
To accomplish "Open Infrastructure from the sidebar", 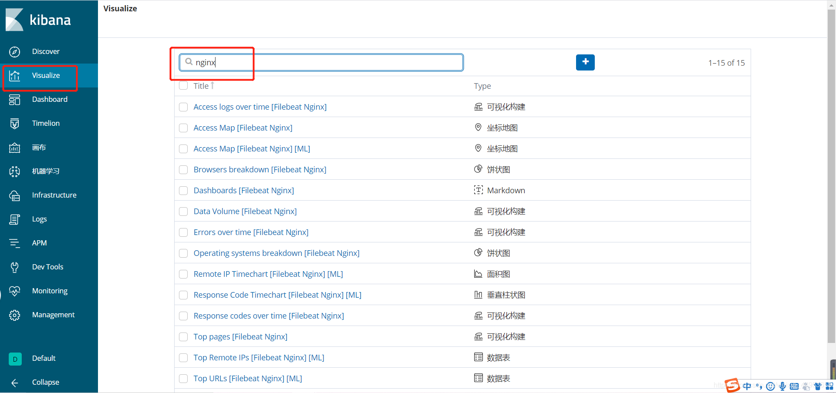I will (x=54, y=195).
